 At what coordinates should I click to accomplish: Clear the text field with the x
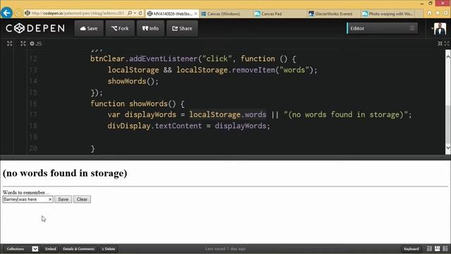[x=50, y=199]
